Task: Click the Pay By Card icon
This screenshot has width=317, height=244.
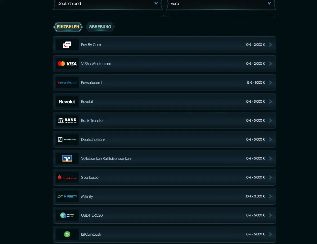Action: click(x=67, y=45)
